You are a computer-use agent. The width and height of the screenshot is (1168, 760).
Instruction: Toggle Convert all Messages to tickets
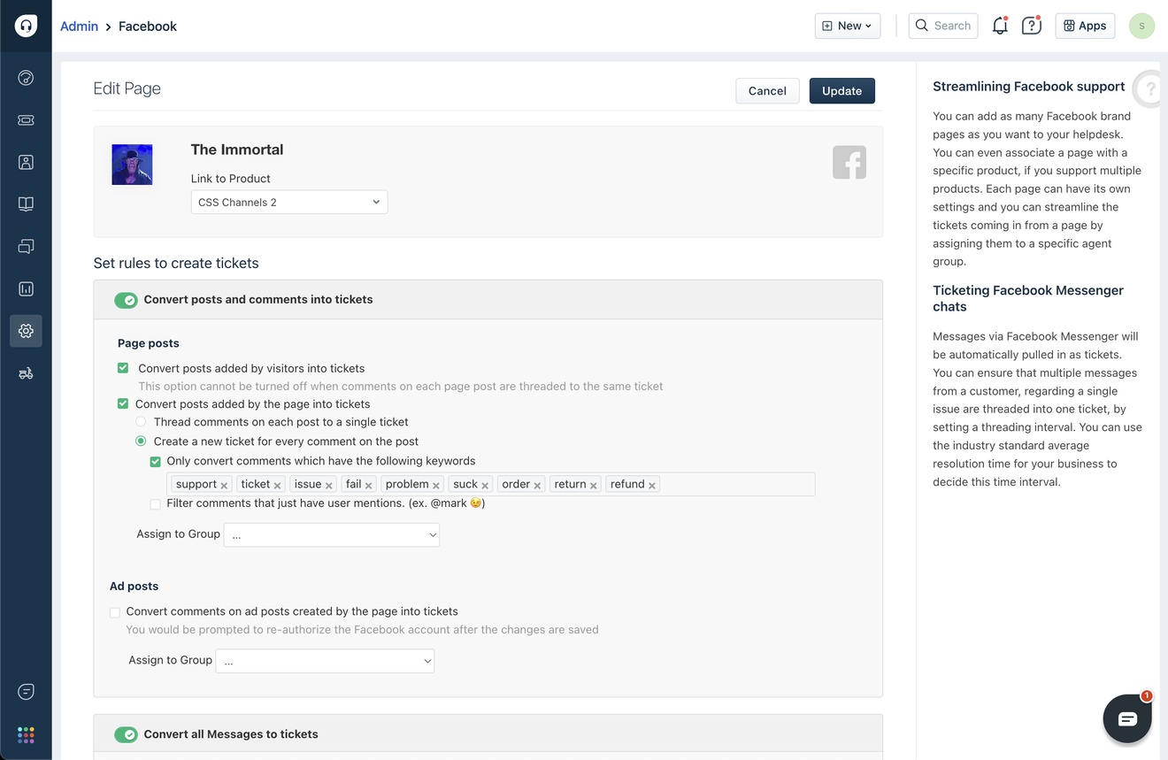click(126, 734)
